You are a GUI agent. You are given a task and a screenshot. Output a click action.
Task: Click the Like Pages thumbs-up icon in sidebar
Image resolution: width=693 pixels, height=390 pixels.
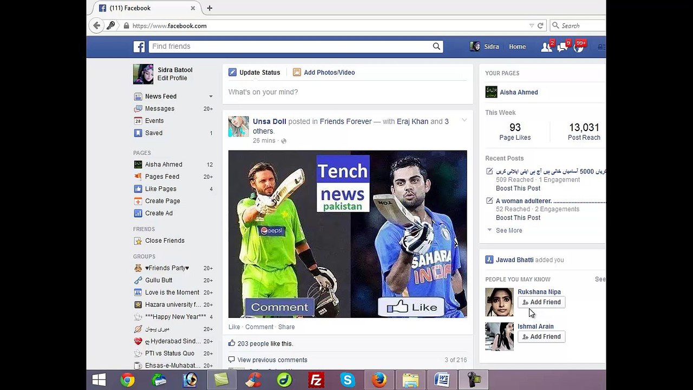138,189
